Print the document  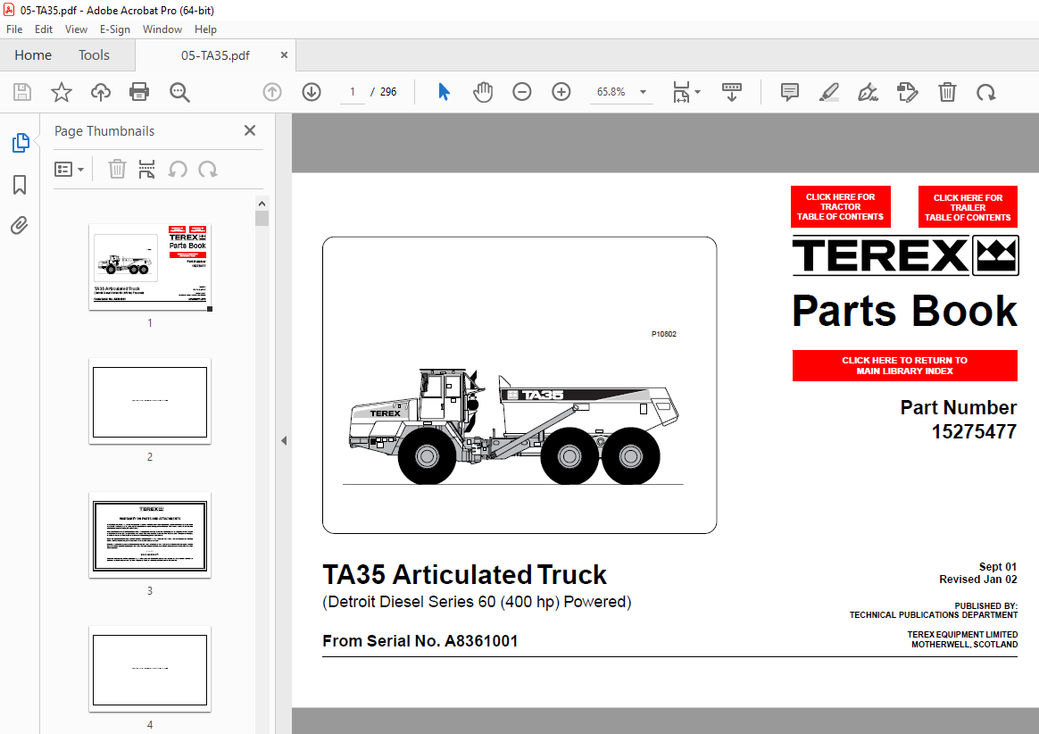click(139, 92)
